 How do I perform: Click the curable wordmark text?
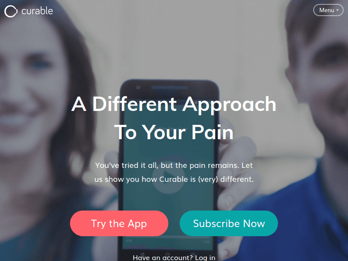click(37, 11)
